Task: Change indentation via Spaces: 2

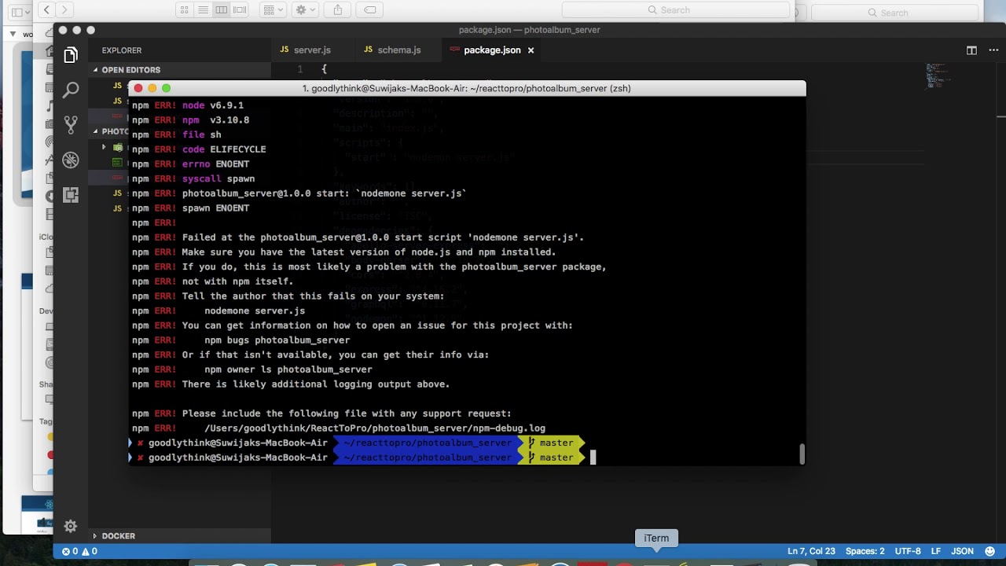Action: pyautogui.click(x=865, y=551)
